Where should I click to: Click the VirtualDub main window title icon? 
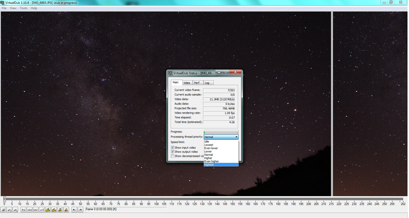coord(2,2)
